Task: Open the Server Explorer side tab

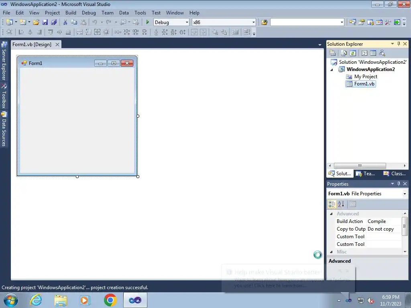Action: 4,61
